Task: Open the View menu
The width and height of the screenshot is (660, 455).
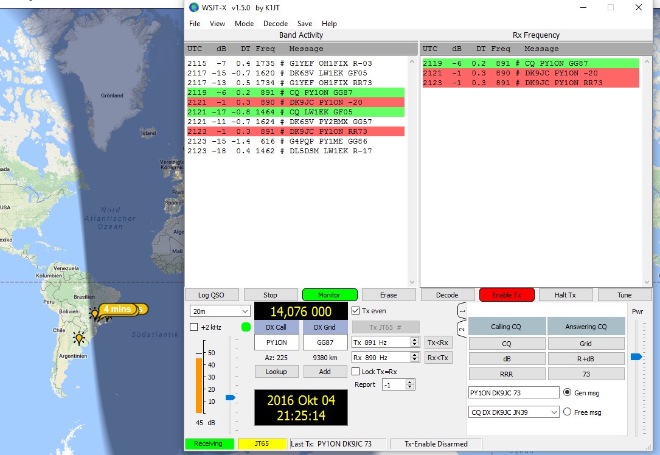Action: point(217,24)
